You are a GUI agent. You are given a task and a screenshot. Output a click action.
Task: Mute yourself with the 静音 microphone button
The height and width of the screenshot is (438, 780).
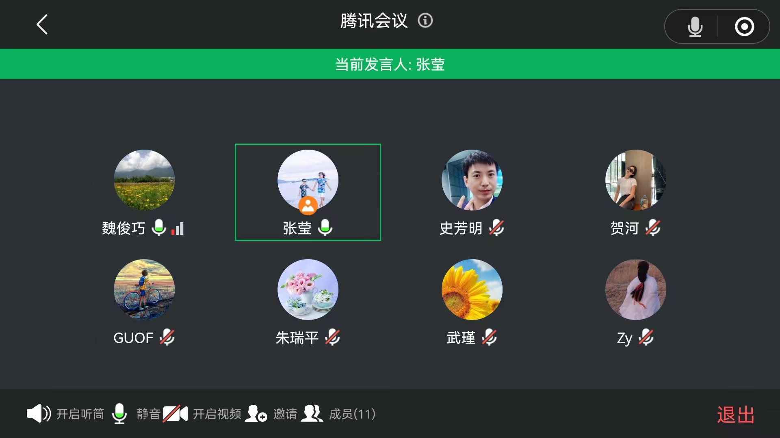tap(136, 414)
